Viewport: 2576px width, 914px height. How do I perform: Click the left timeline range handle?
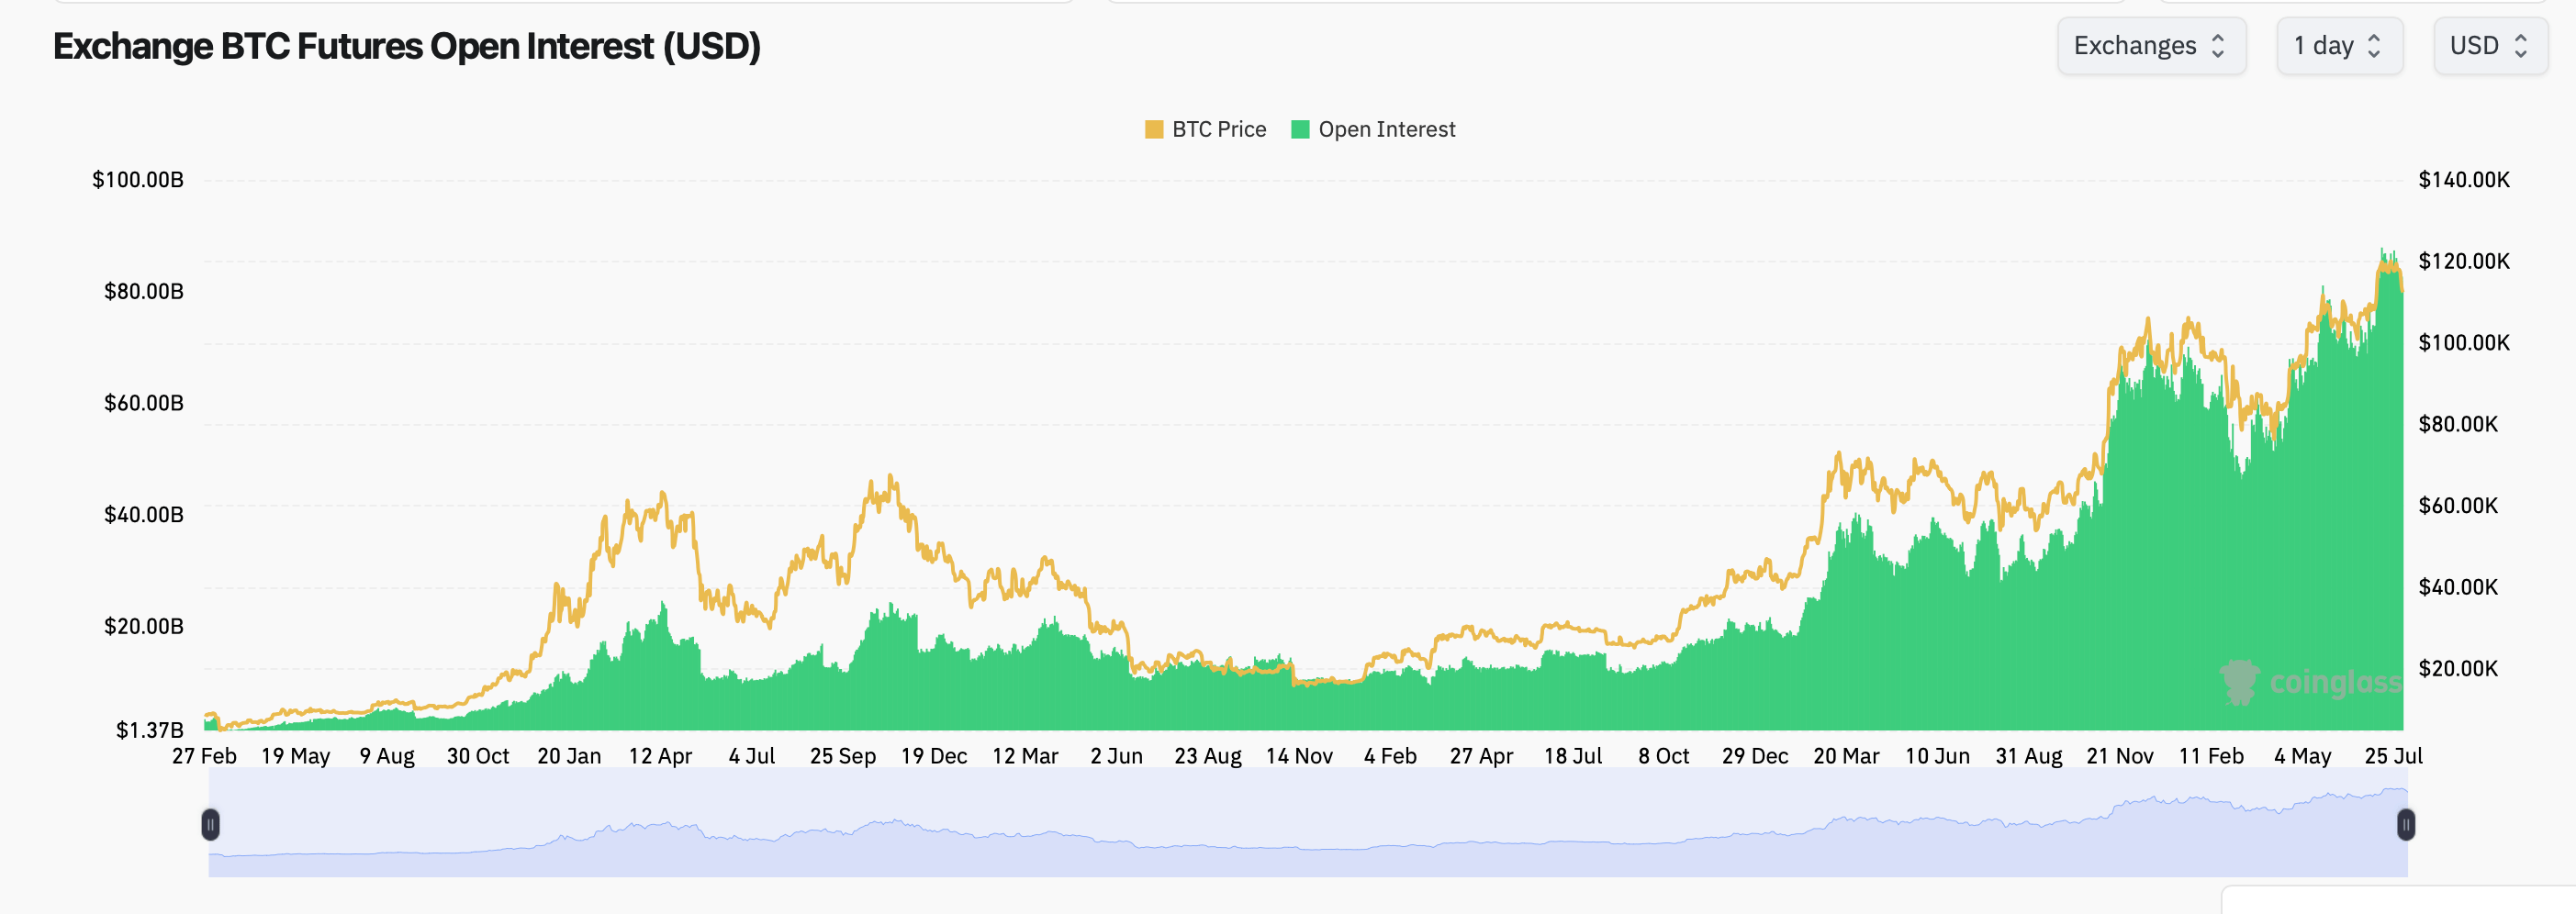211,825
